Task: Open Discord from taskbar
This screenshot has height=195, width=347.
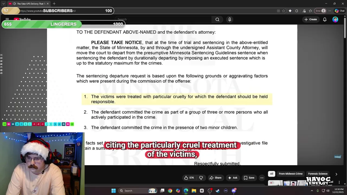Action: point(234,191)
